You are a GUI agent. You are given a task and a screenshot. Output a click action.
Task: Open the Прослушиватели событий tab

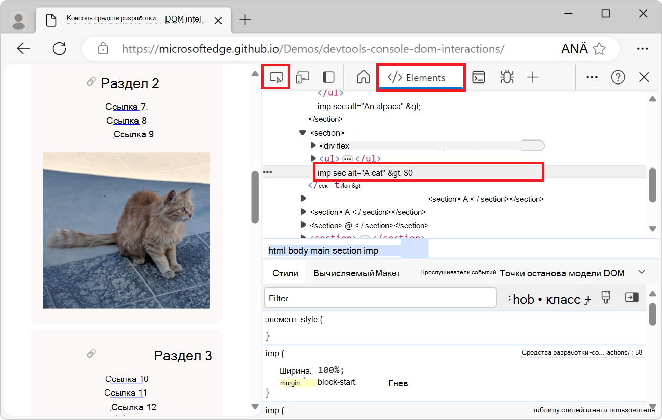(x=458, y=272)
